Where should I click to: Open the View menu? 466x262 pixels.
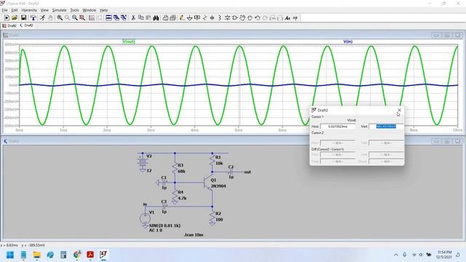click(44, 10)
